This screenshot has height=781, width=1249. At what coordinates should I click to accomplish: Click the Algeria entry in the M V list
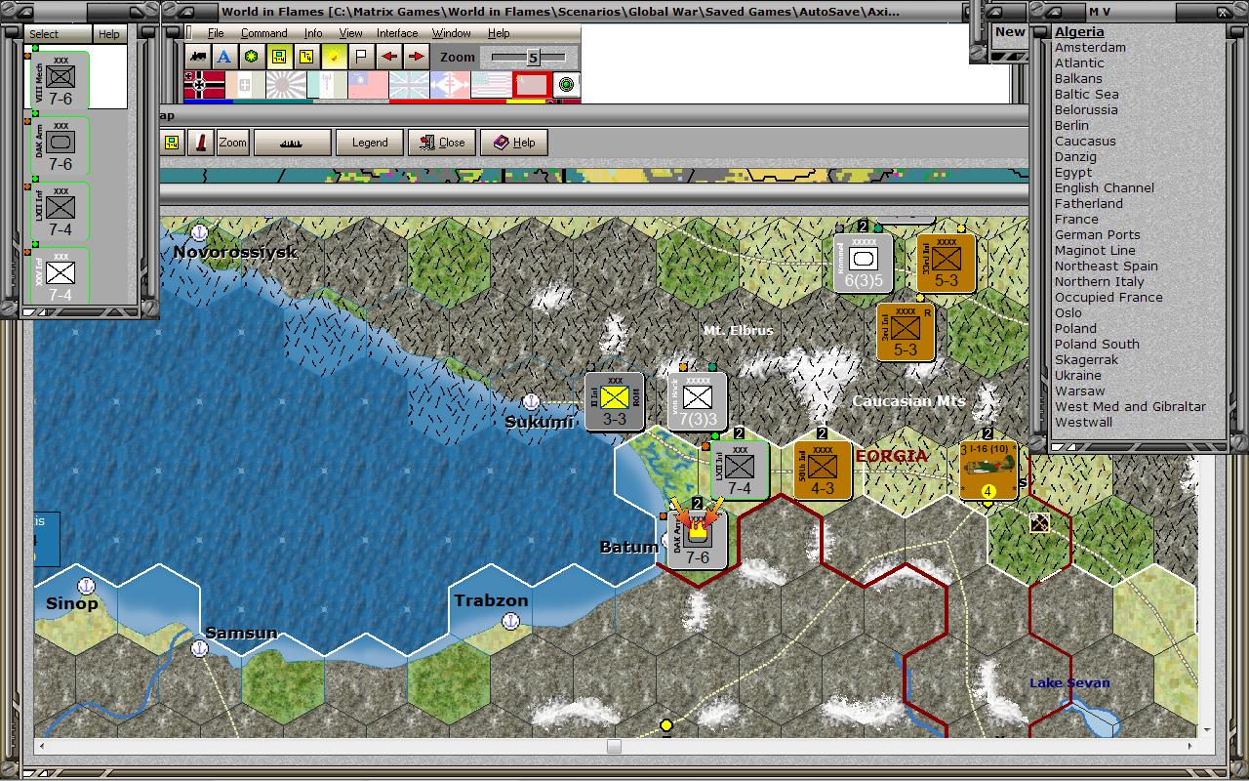(x=1079, y=32)
